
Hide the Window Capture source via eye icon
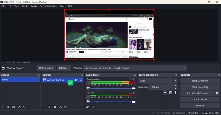pos(76,80)
